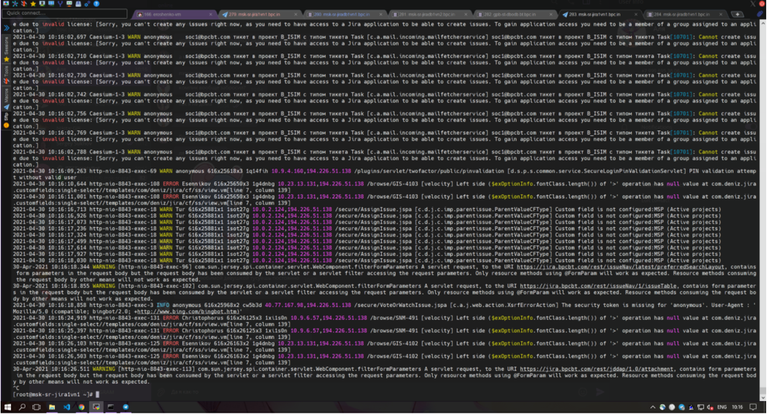Open the Settings gears toolbar icon
This screenshot has width=774, height=415.
87,3
